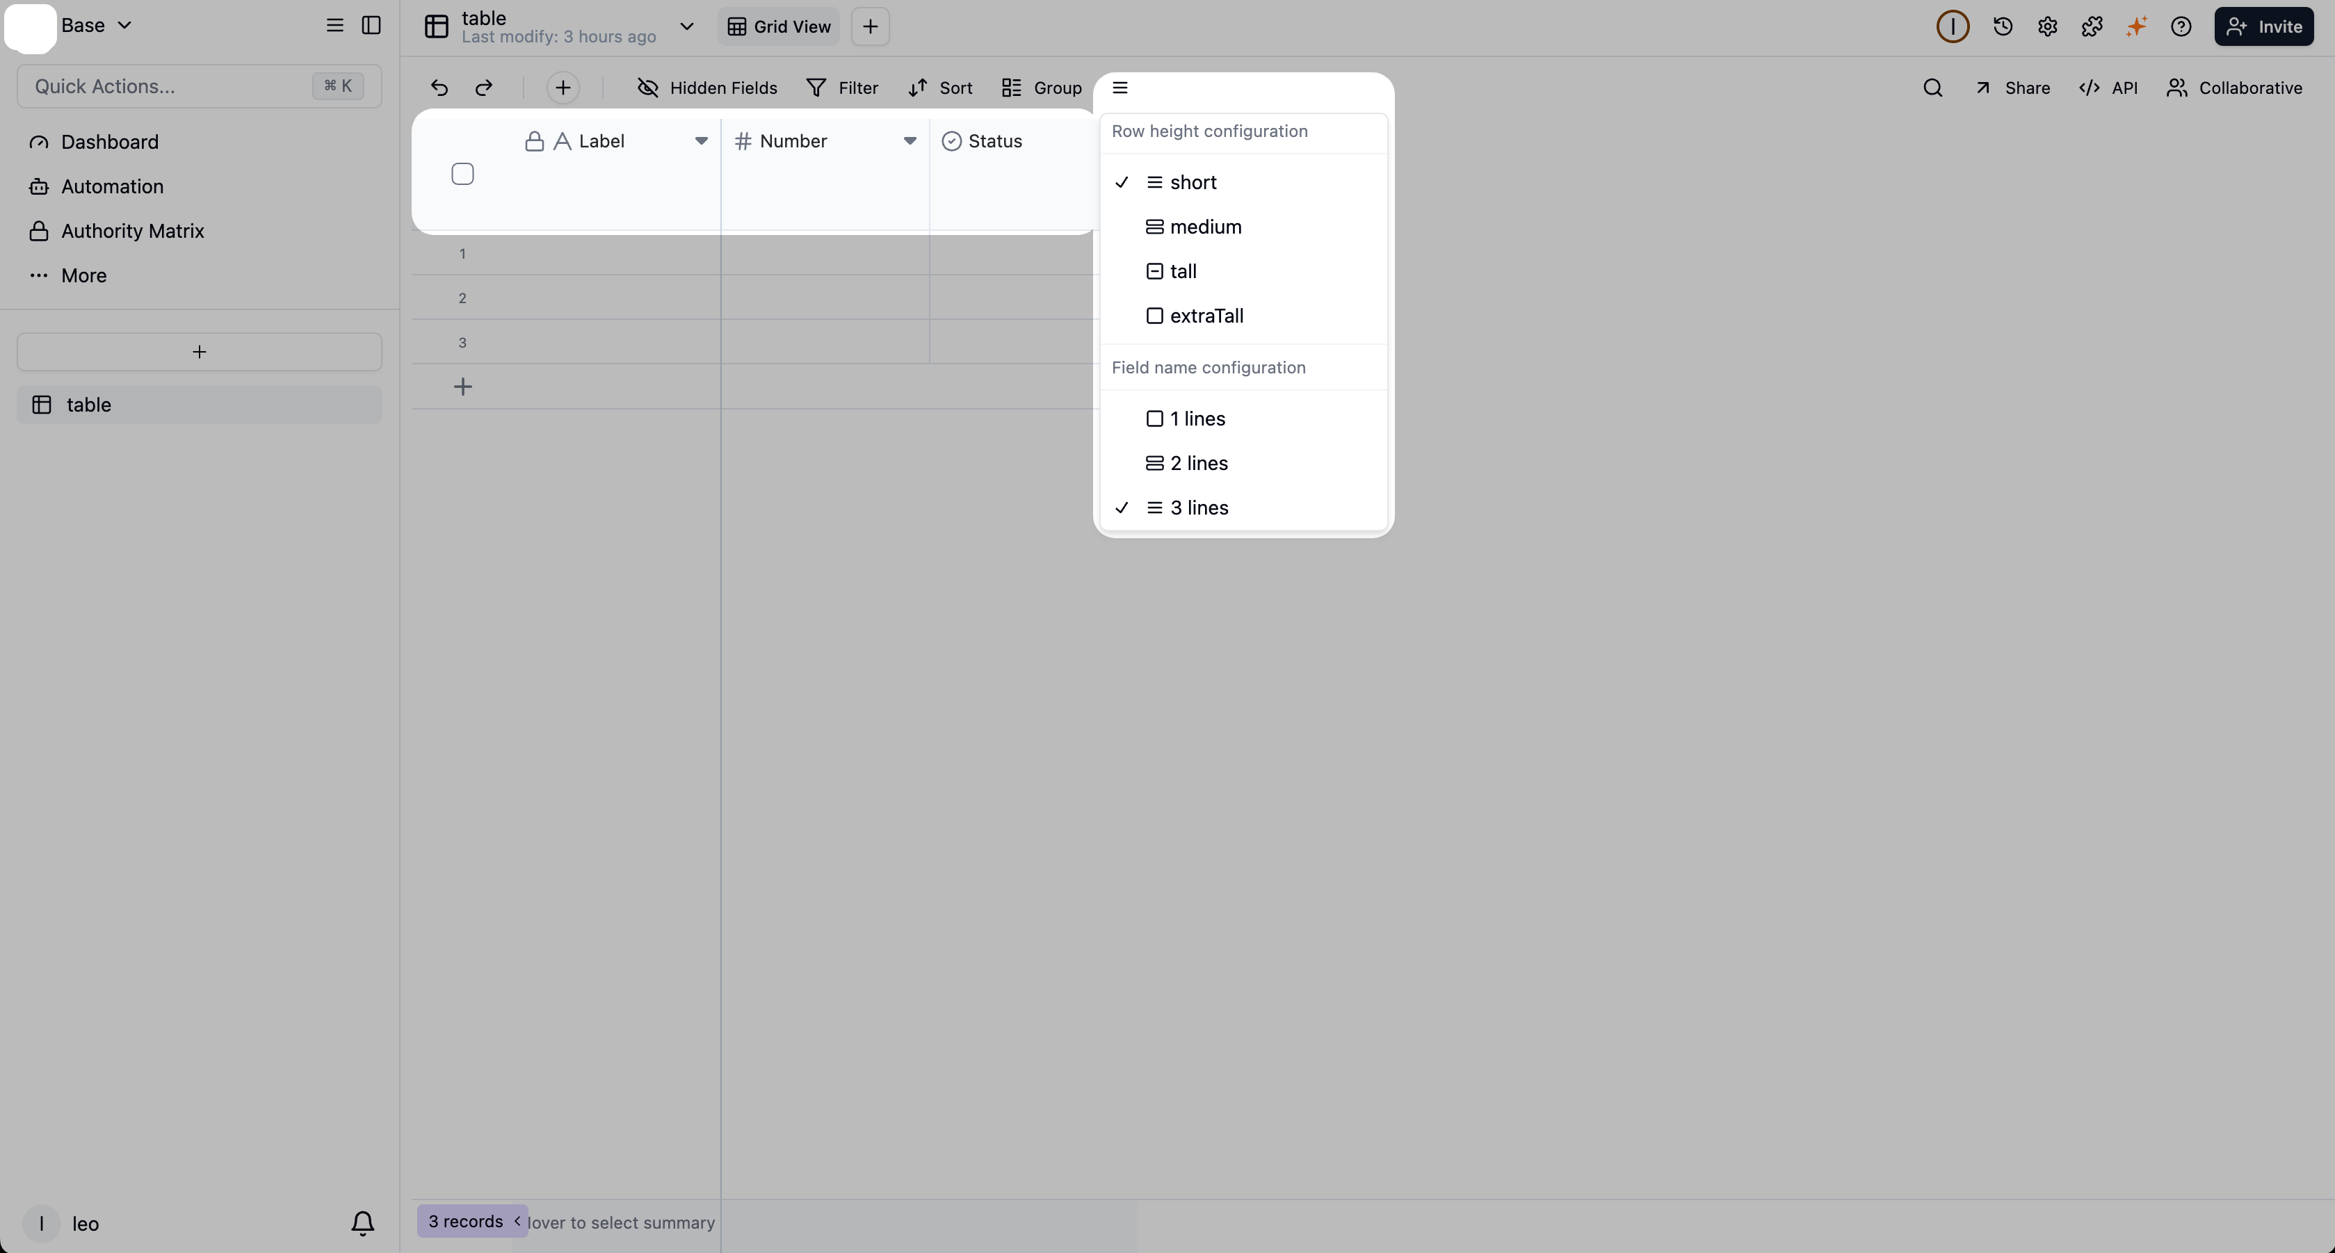
Task: Toggle the sidebar panel icon
Action: click(371, 26)
